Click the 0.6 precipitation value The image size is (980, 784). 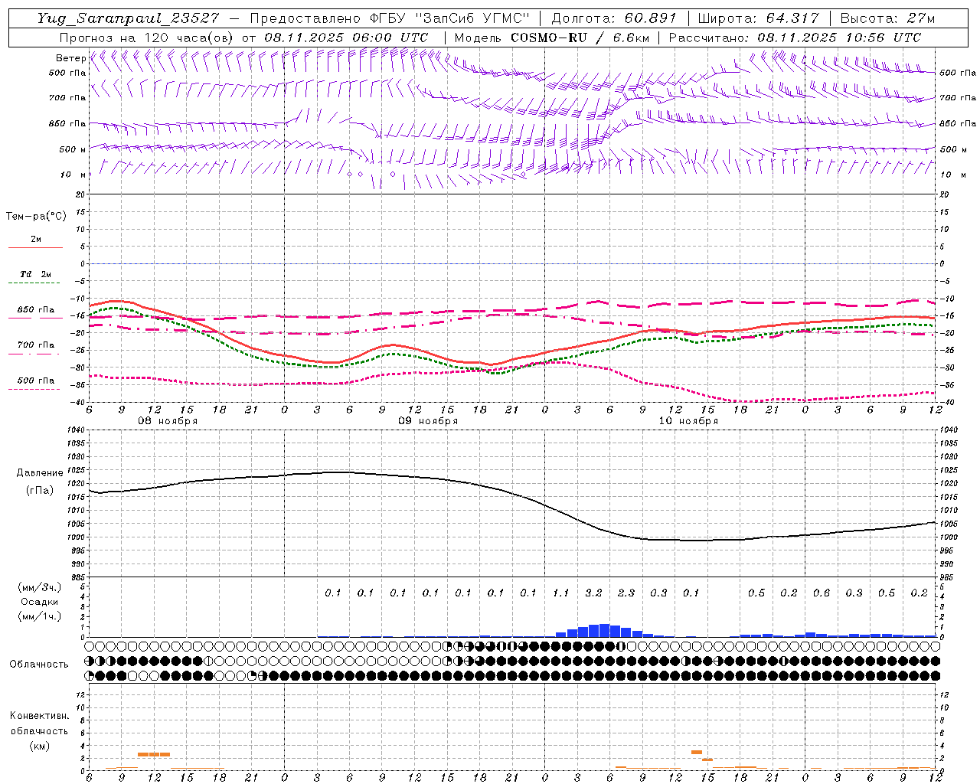[x=822, y=593]
